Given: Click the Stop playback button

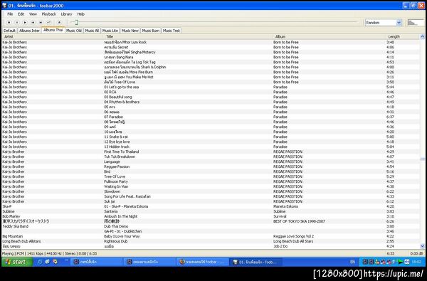Looking at the screenshot, I should pos(9,22).
